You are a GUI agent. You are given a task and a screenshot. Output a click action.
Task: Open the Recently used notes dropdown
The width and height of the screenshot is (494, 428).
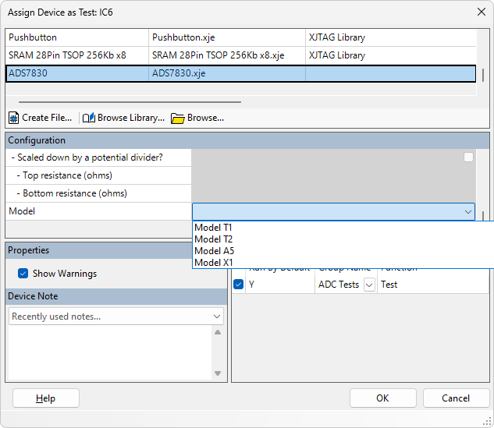217,317
